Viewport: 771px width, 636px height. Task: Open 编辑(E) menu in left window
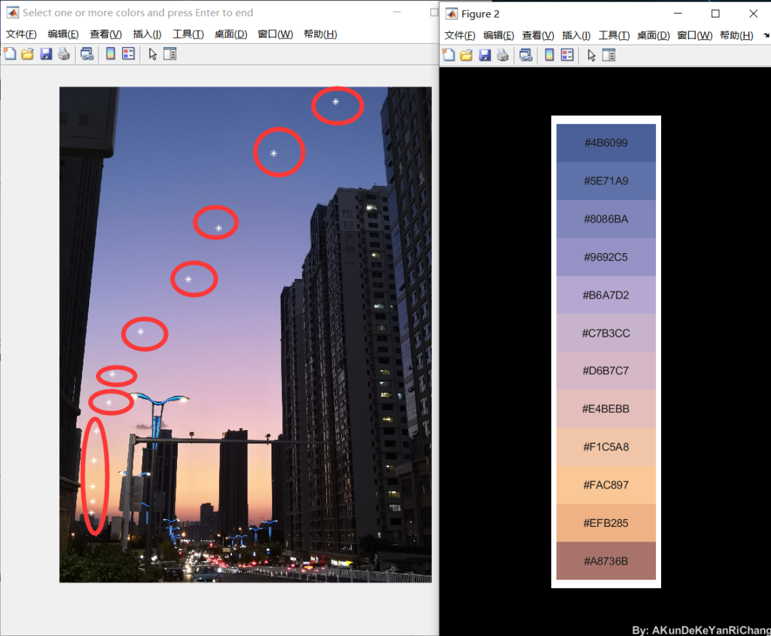click(63, 34)
